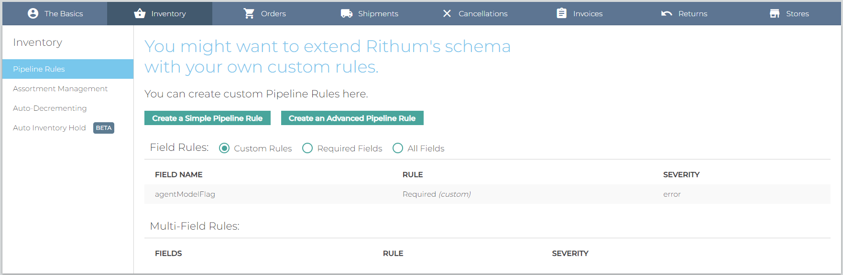The height and width of the screenshot is (275, 843).
Task: Click the FIELD NAME column header
Action: 179,174
